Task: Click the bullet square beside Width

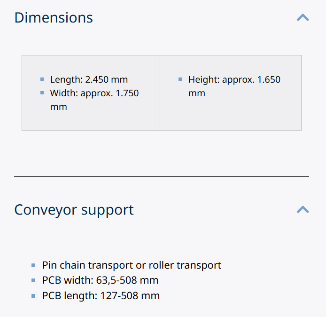Action: coord(42,93)
